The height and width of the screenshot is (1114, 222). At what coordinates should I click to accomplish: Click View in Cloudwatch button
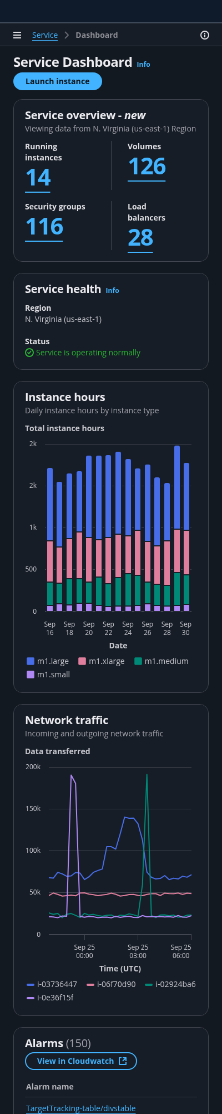click(x=81, y=1061)
